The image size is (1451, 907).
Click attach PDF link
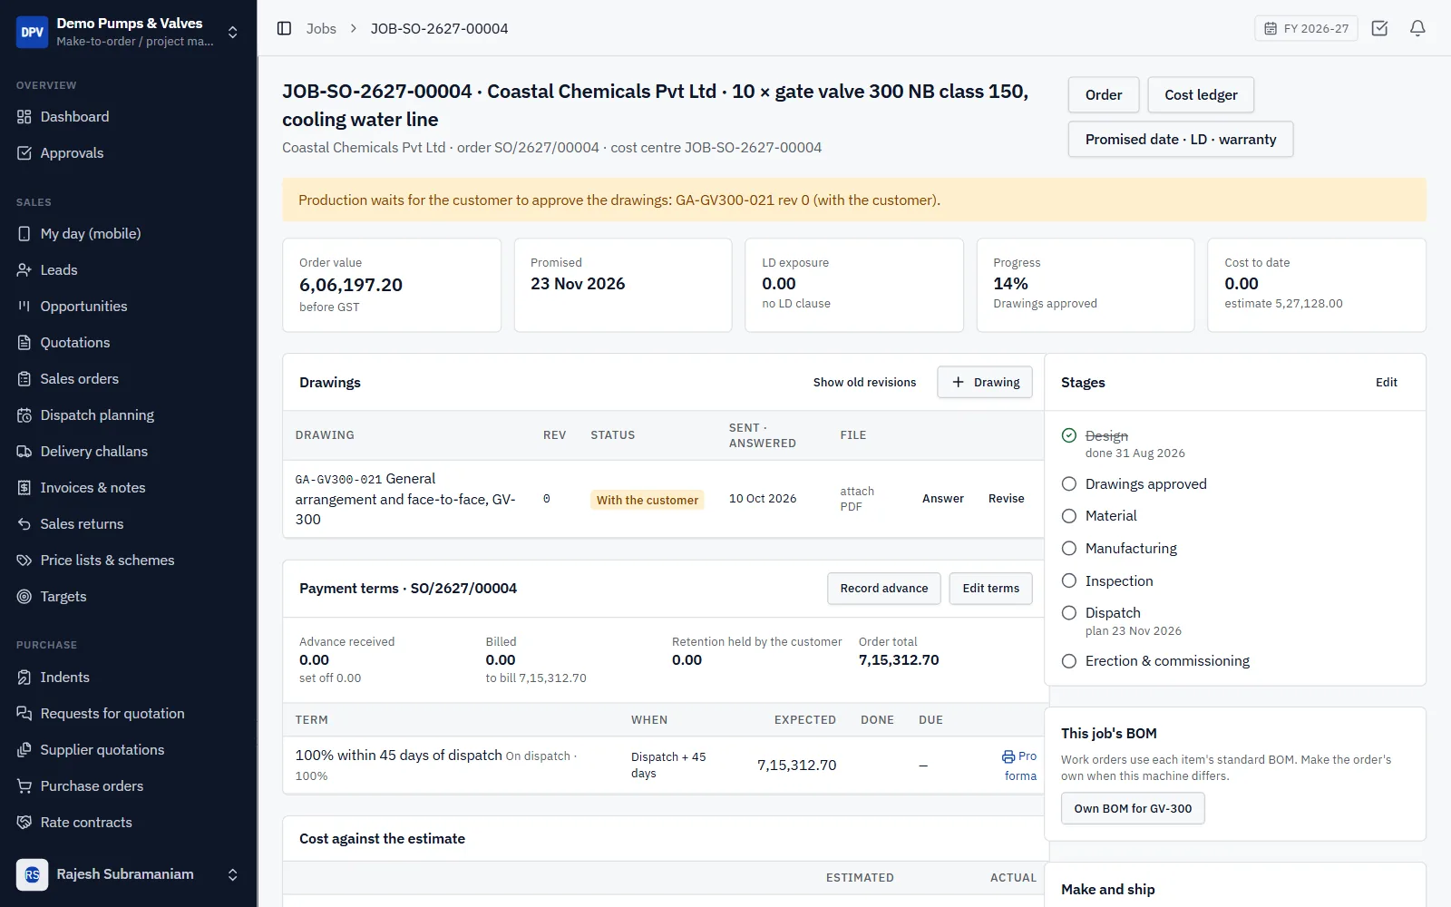tap(857, 499)
